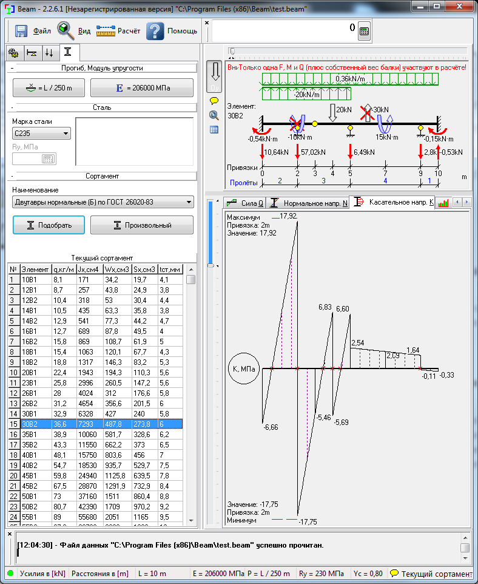
Task: Open the Марка стали C235 dropdown
Action: coord(41,134)
